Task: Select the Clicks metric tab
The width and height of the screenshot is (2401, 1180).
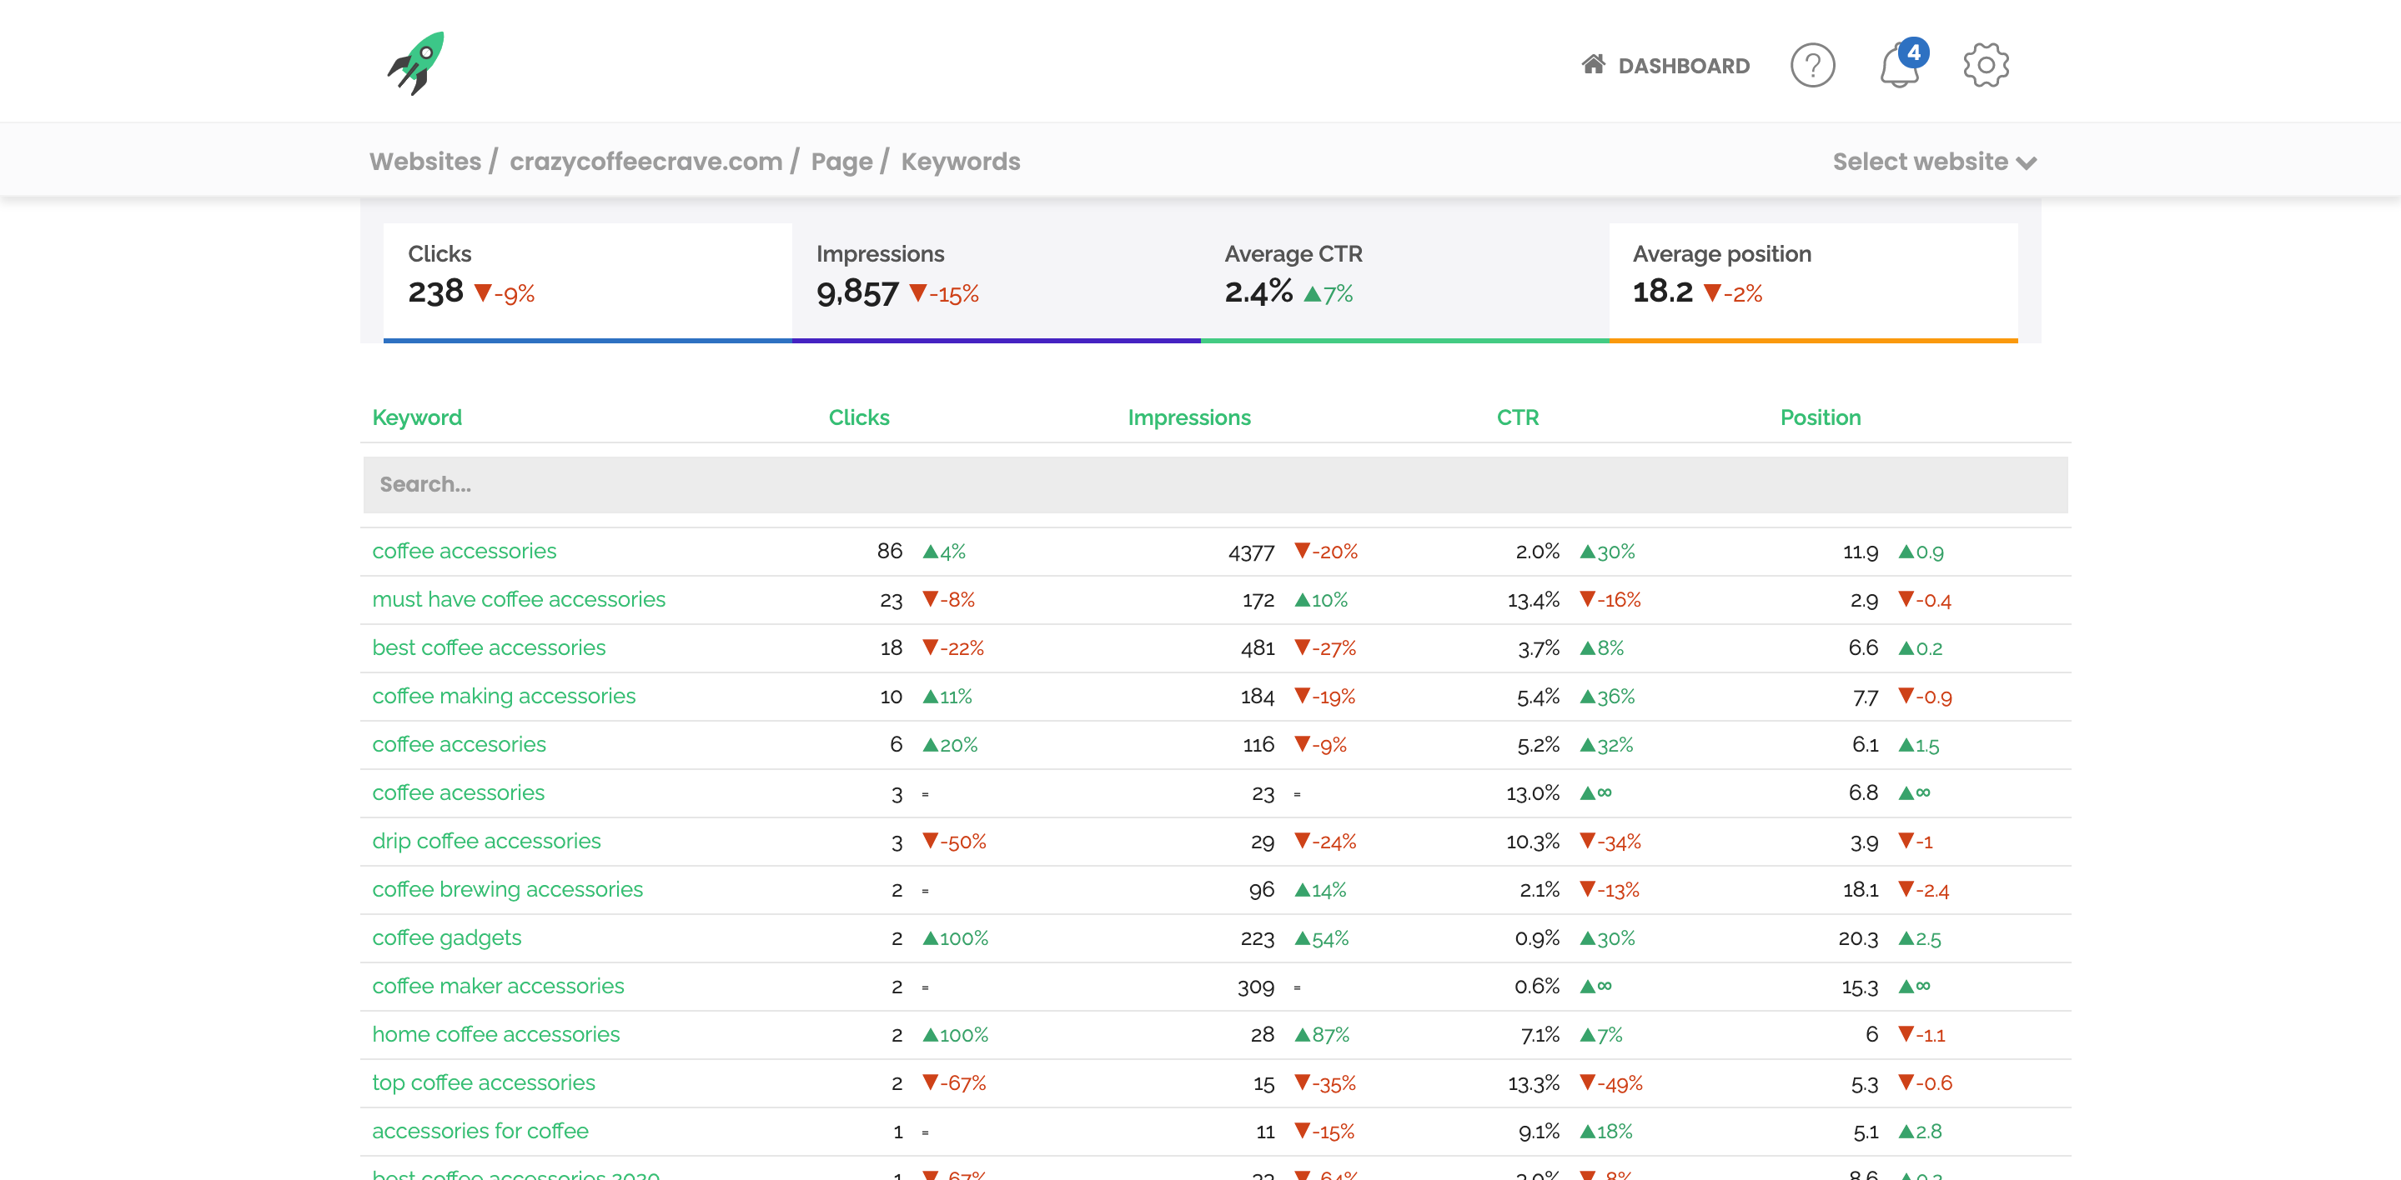Action: [x=587, y=279]
